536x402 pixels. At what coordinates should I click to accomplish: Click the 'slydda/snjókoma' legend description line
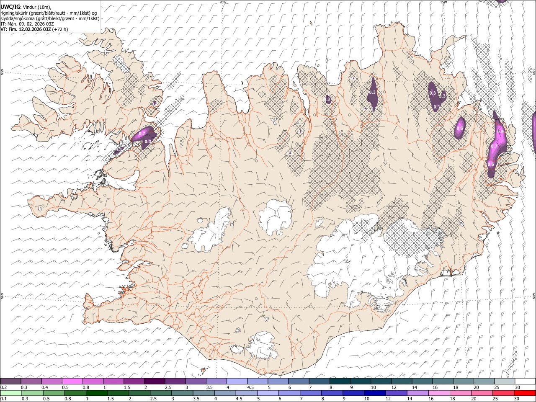(50, 18)
